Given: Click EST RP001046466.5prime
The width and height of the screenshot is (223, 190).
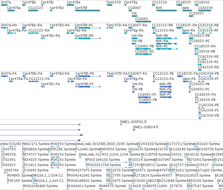Looking at the screenshot, I should 24,189.
